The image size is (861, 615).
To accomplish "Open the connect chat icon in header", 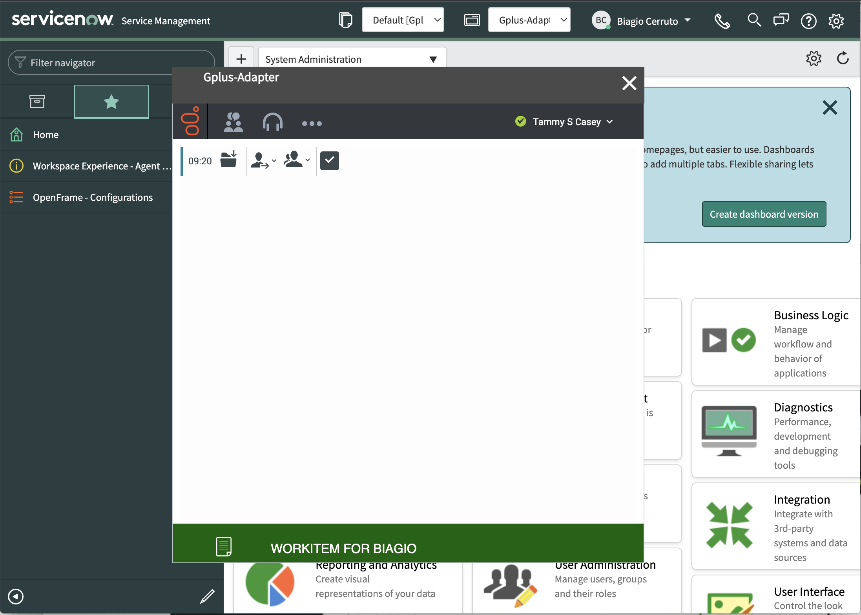I will click(x=781, y=20).
